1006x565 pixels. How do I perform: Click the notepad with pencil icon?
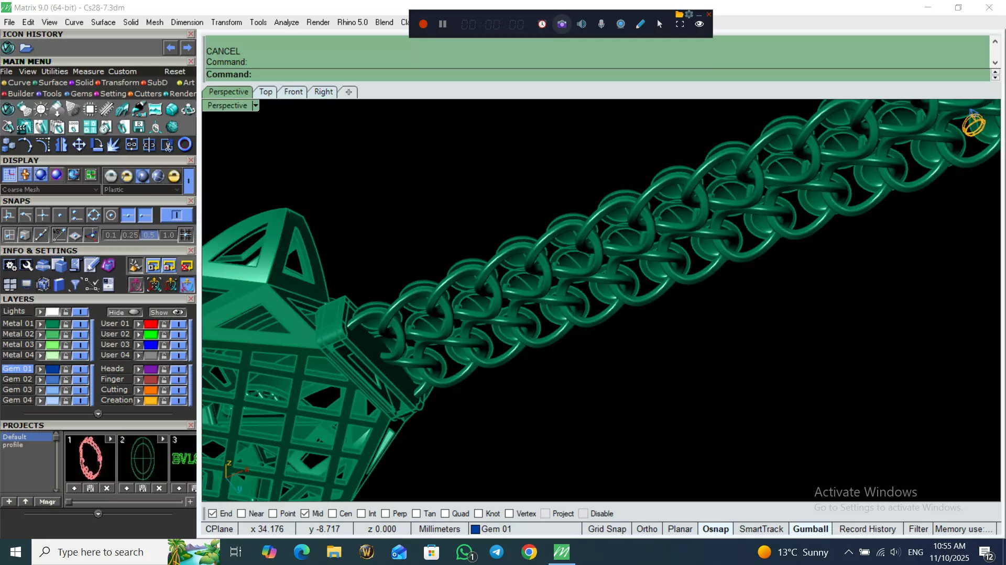(91, 266)
